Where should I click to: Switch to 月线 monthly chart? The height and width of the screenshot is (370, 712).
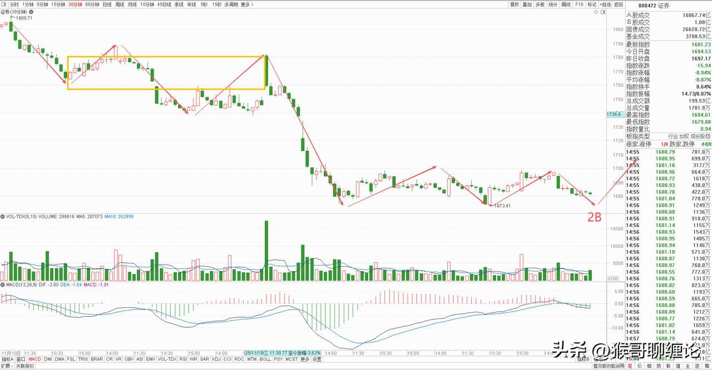(x=132, y=4)
